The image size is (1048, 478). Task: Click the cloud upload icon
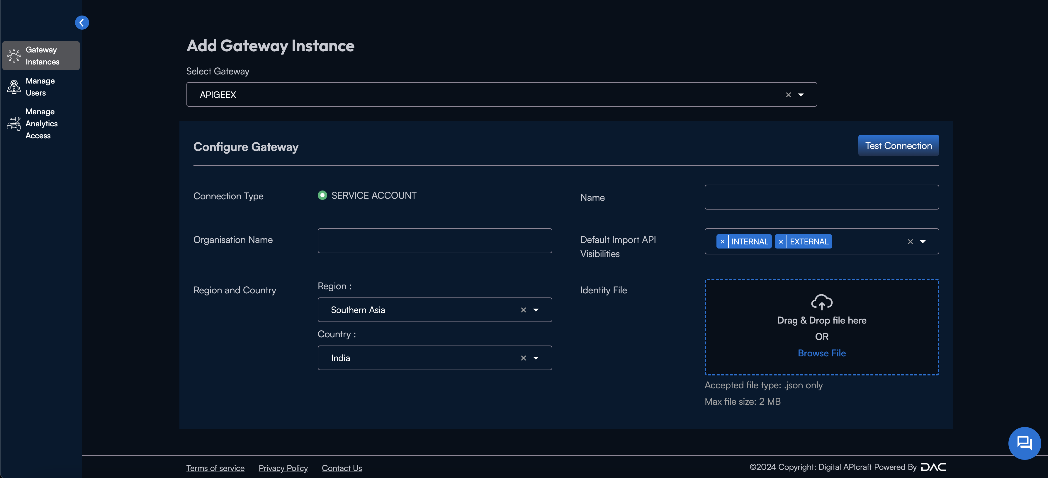coord(822,302)
